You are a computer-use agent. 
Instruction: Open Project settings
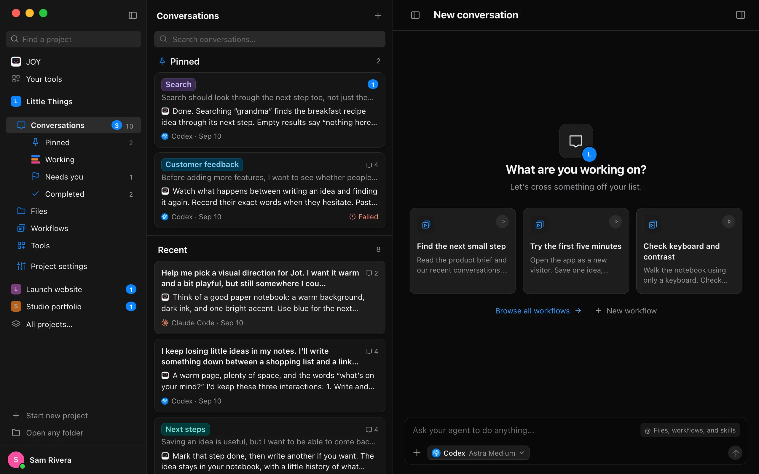point(74,266)
